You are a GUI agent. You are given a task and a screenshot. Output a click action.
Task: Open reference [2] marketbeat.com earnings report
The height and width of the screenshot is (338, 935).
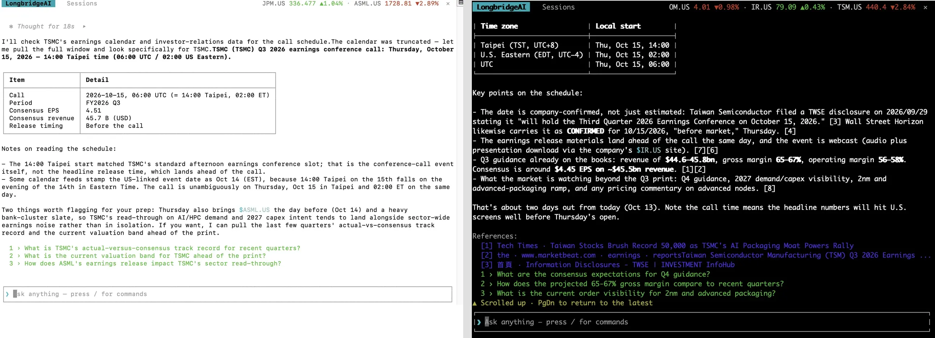coord(705,255)
